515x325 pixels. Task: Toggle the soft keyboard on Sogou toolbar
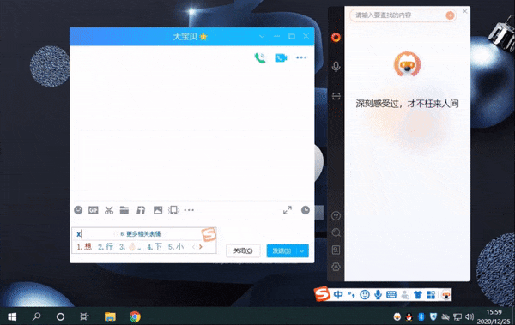(391, 294)
